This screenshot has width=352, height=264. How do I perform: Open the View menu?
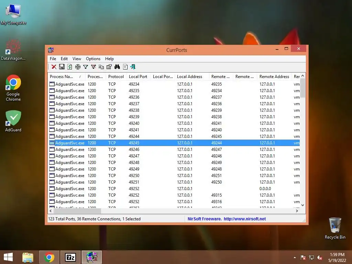[77, 58]
